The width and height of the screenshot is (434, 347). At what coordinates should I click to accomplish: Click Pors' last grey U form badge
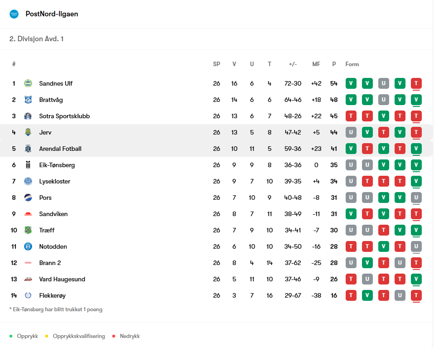tap(416, 198)
